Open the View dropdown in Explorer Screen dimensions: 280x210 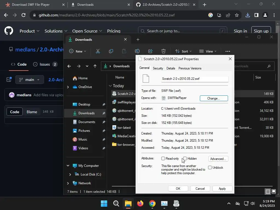coord(208,51)
